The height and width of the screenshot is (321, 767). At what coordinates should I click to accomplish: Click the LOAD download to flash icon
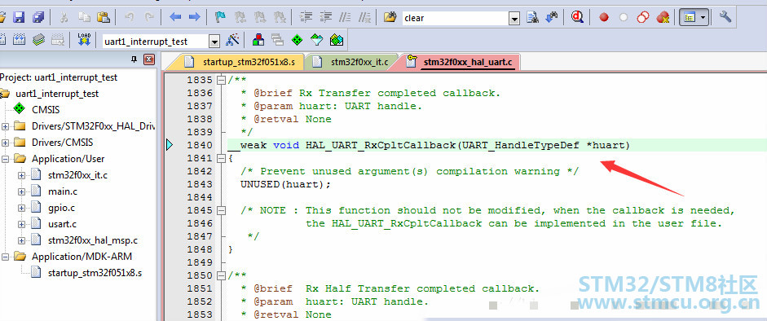84,40
